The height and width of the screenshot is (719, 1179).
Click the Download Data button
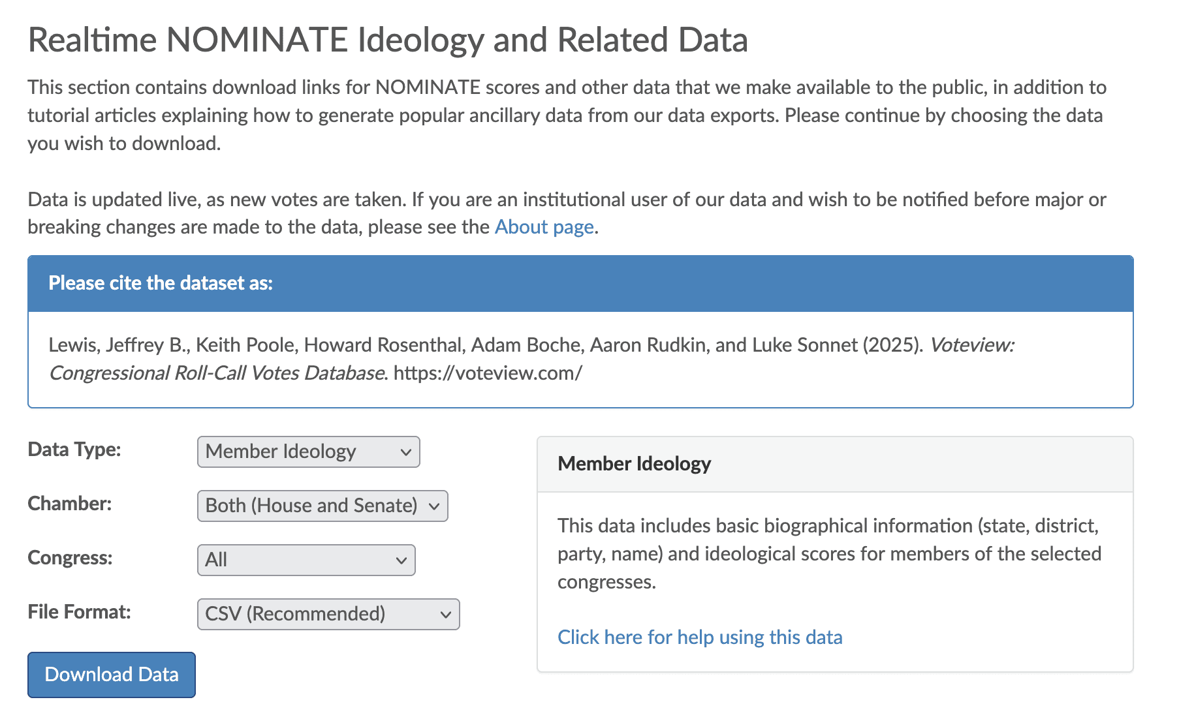(x=112, y=675)
